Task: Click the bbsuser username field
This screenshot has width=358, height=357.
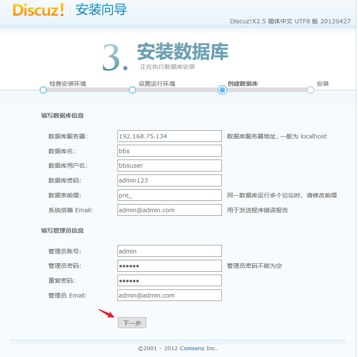Action: click(x=169, y=166)
